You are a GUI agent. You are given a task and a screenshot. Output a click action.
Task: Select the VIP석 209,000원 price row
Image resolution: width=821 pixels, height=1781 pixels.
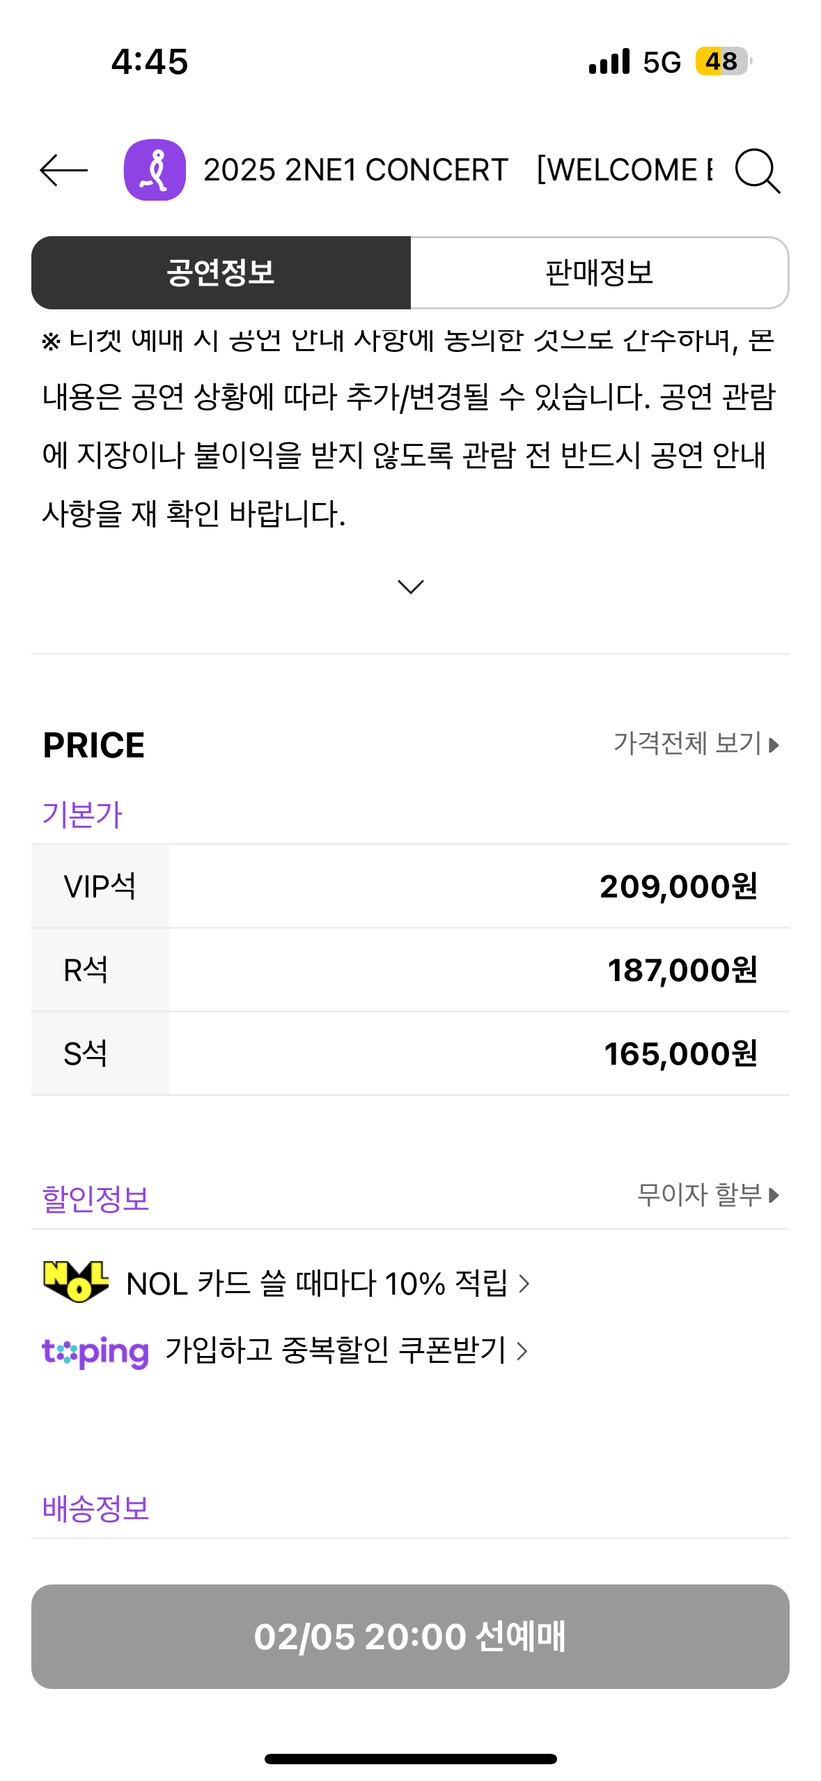tap(410, 886)
